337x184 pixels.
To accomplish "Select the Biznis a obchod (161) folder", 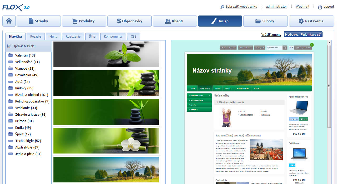I will point(32,95).
